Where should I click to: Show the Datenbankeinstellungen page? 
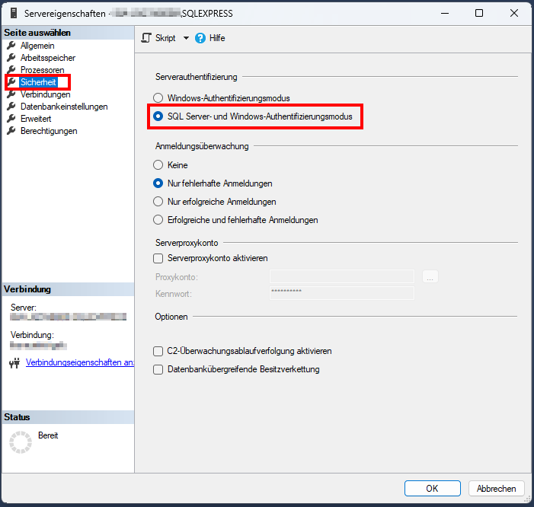[x=64, y=107]
